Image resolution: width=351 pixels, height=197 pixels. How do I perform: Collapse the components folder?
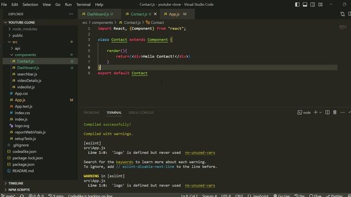[25, 55]
